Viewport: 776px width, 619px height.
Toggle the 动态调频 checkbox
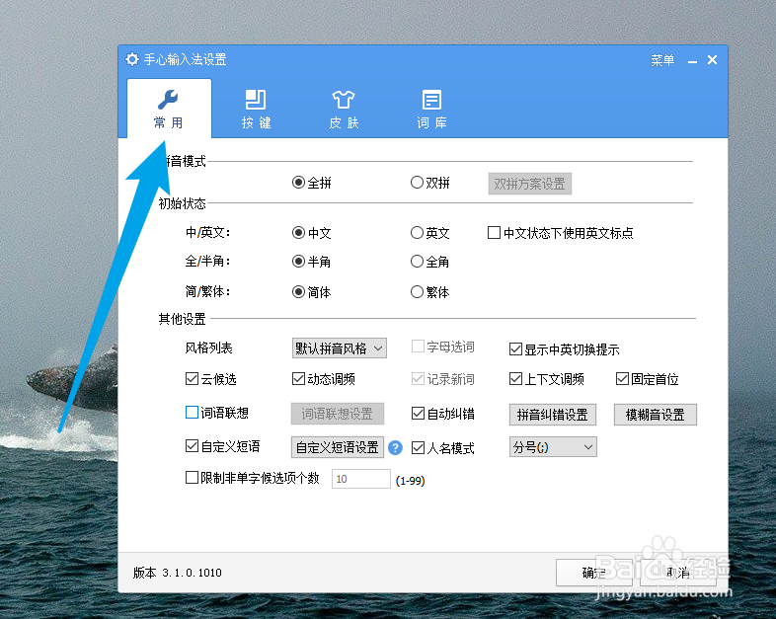(x=298, y=379)
